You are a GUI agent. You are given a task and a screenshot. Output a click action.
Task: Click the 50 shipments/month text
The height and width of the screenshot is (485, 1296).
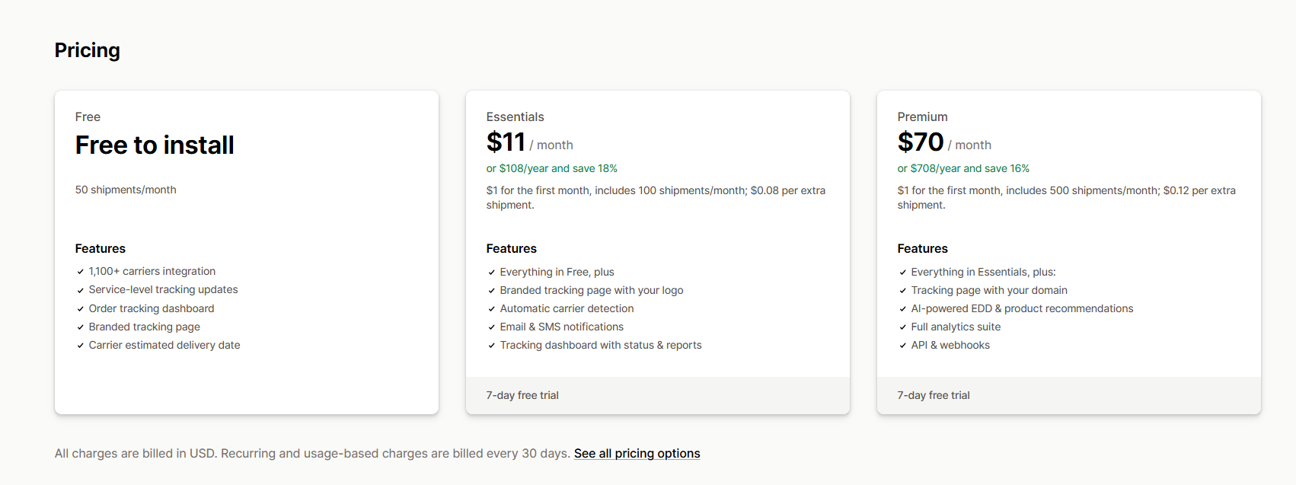click(x=126, y=190)
